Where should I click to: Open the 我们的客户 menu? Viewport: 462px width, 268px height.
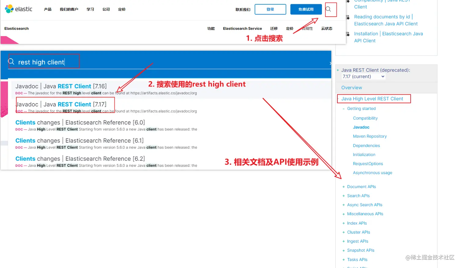[x=69, y=9]
